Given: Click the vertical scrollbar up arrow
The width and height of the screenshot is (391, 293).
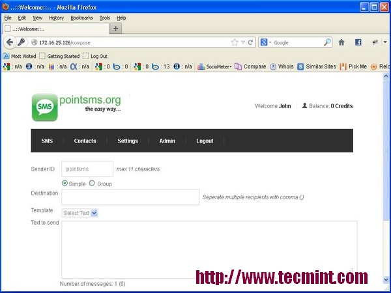Looking at the screenshot, I should click(x=386, y=76).
